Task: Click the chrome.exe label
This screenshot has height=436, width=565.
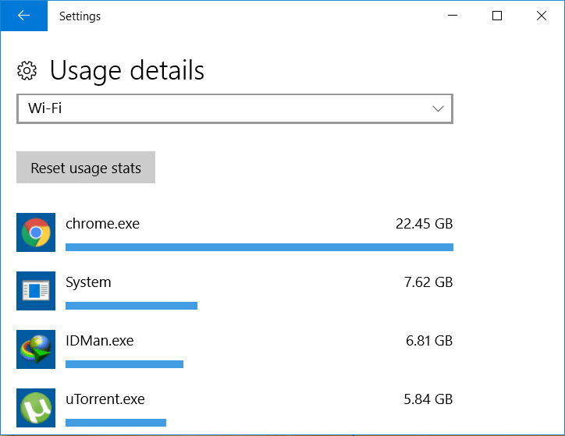Action: pyautogui.click(x=102, y=224)
